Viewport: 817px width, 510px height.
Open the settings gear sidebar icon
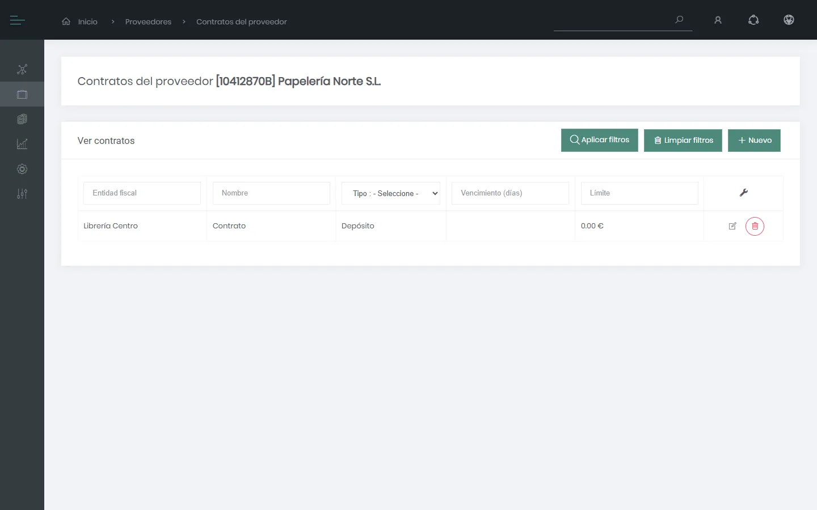pyautogui.click(x=22, y=169)
